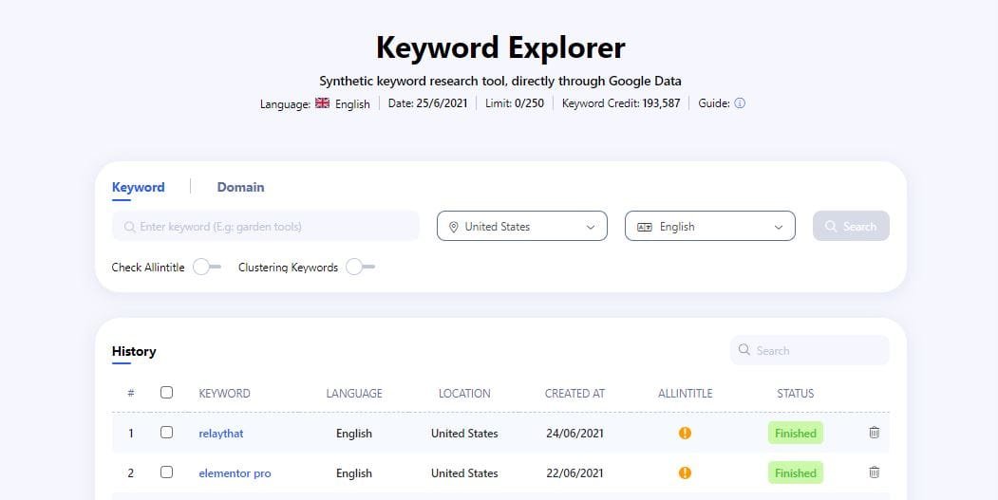Delete the elementor pro history entry

coord(874,472)
